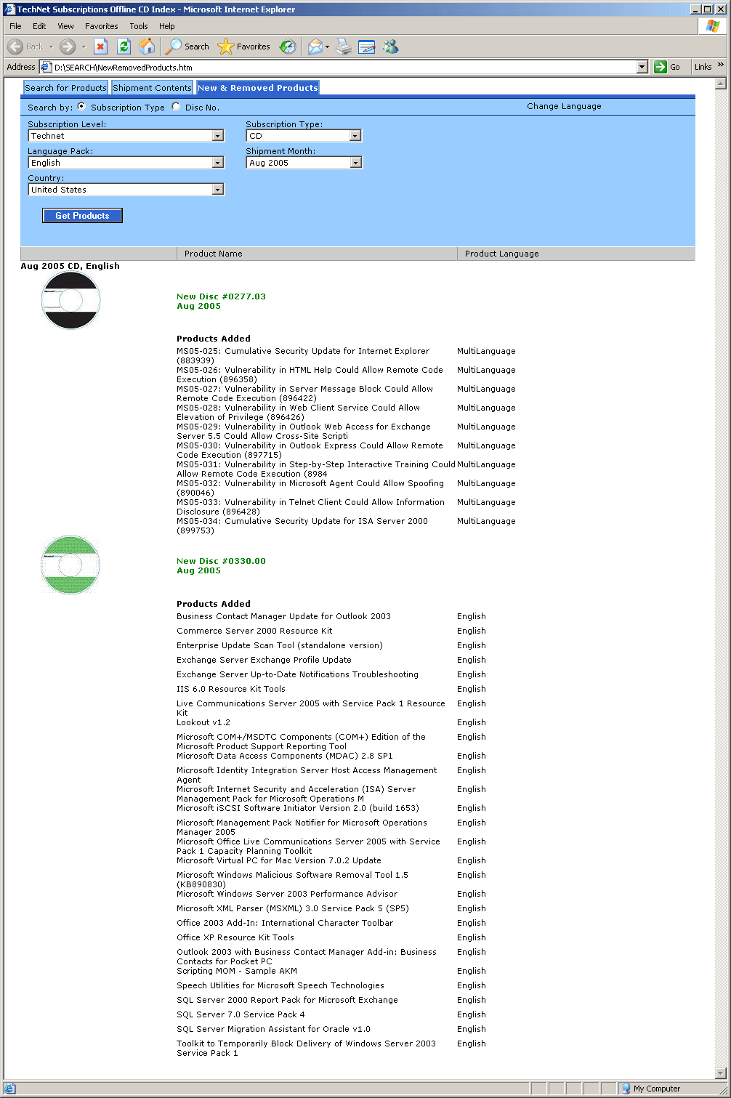Click vertical scrollbar up arrow
Image resolution: width=731 pixels, height=1098 pixels.
coord(721,84)
